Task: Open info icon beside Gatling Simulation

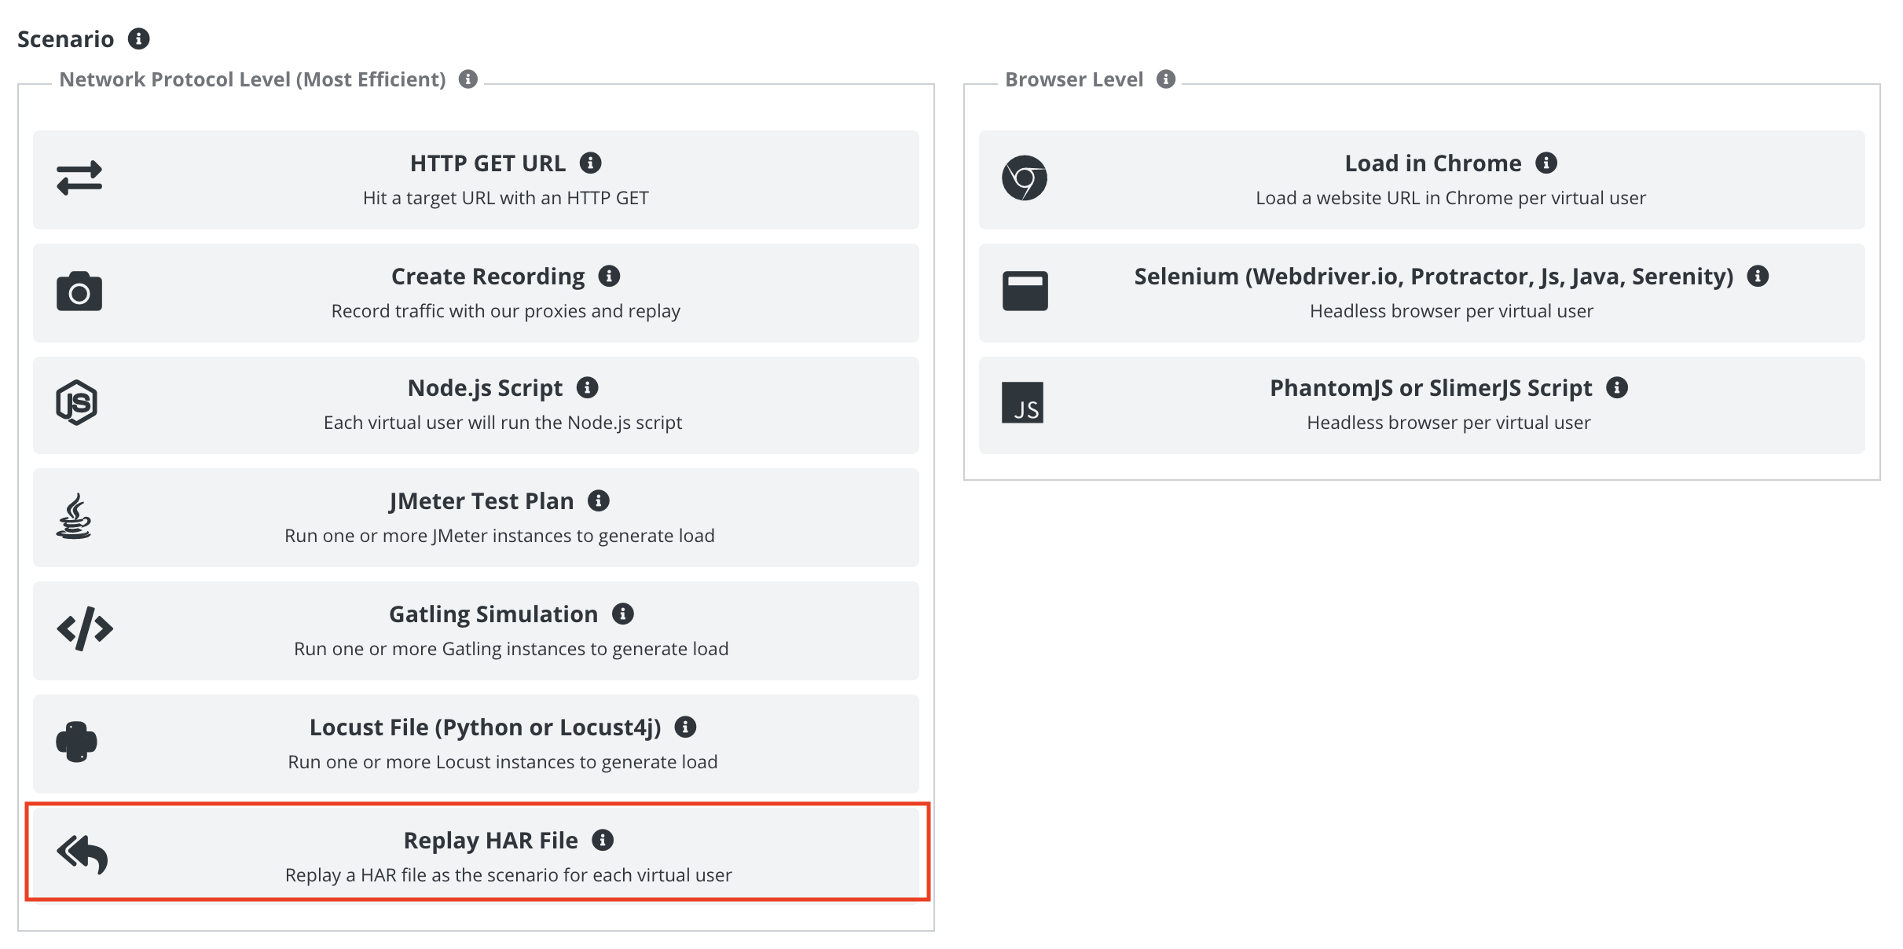Action: click(623, 614)
